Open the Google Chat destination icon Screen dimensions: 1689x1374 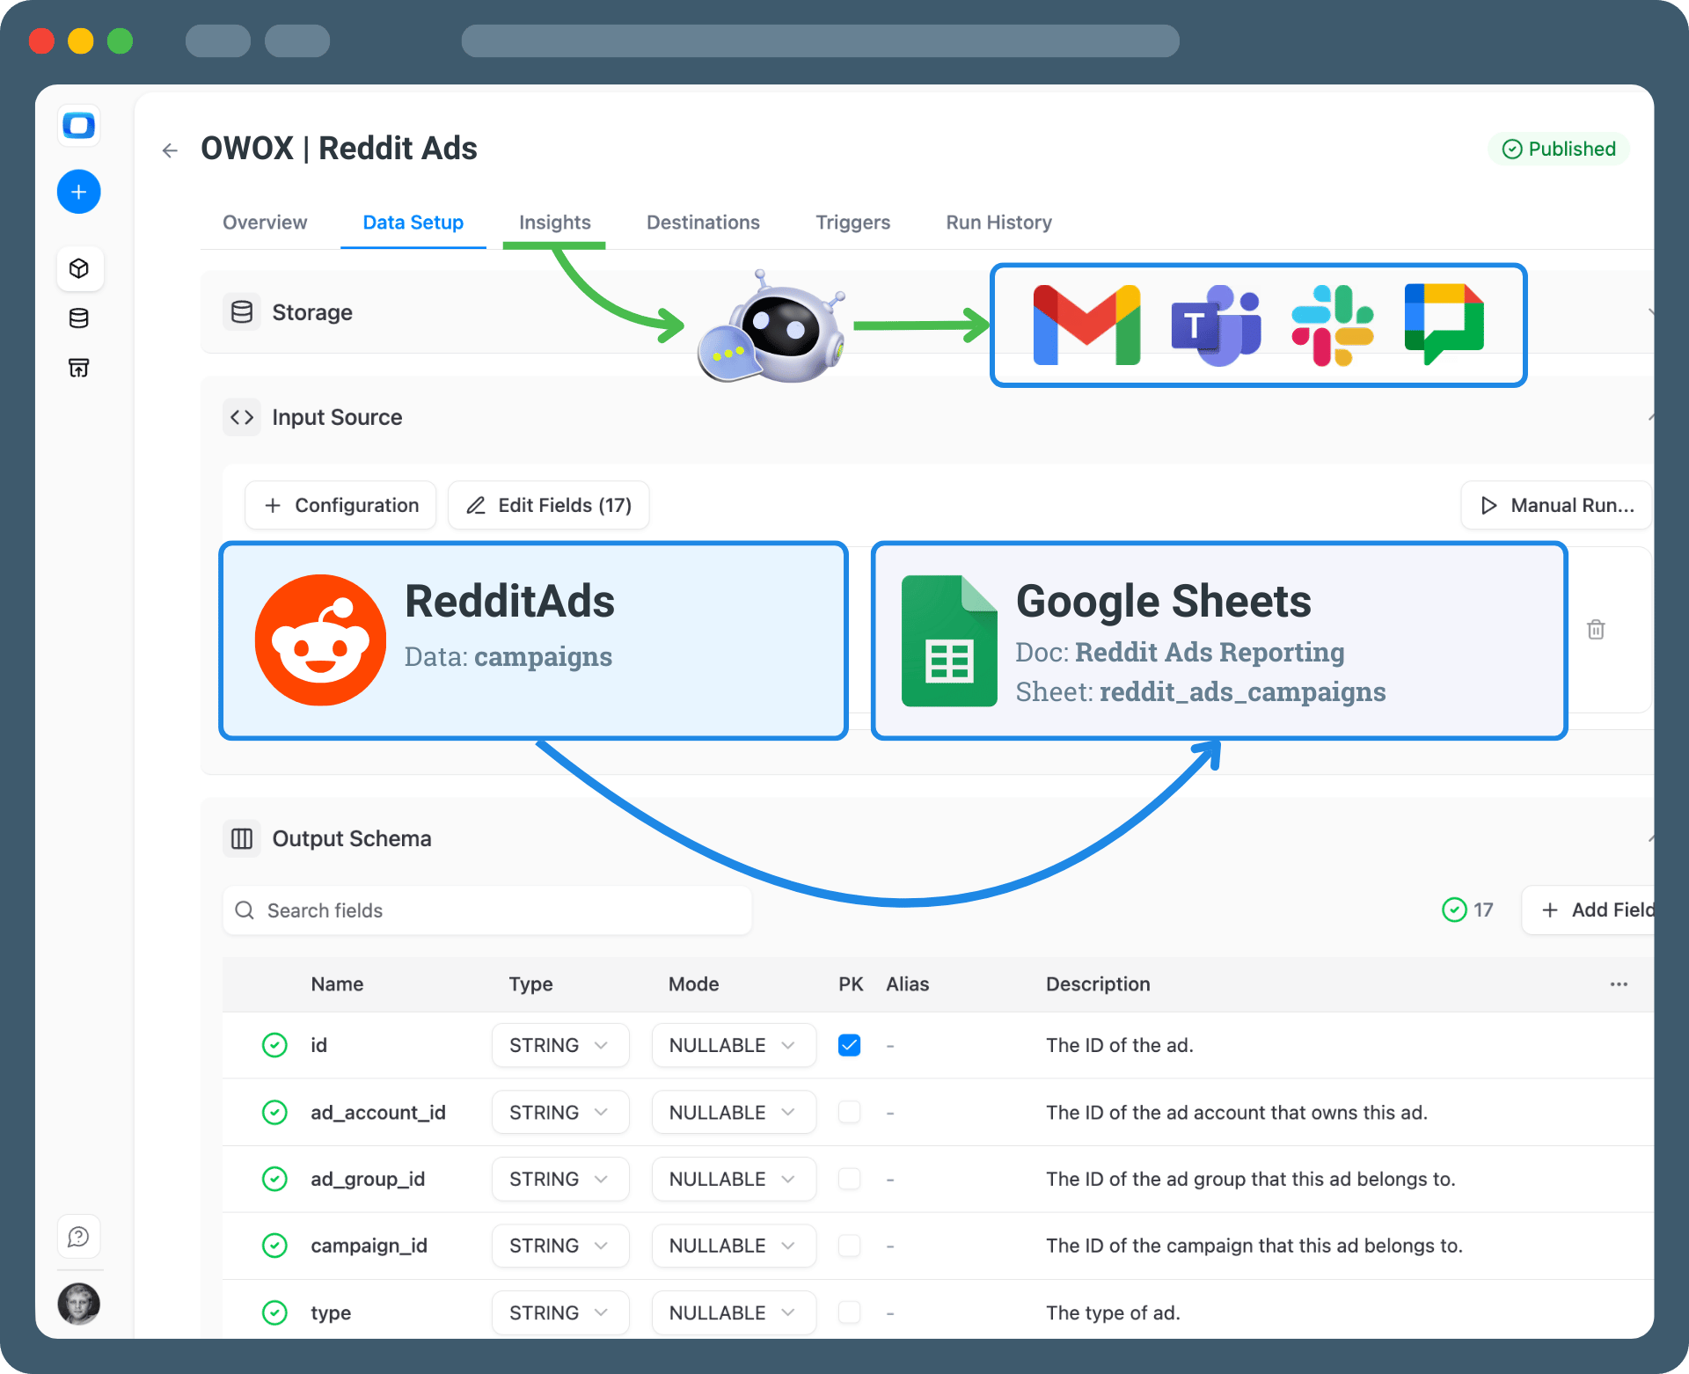pos(1444,324)
